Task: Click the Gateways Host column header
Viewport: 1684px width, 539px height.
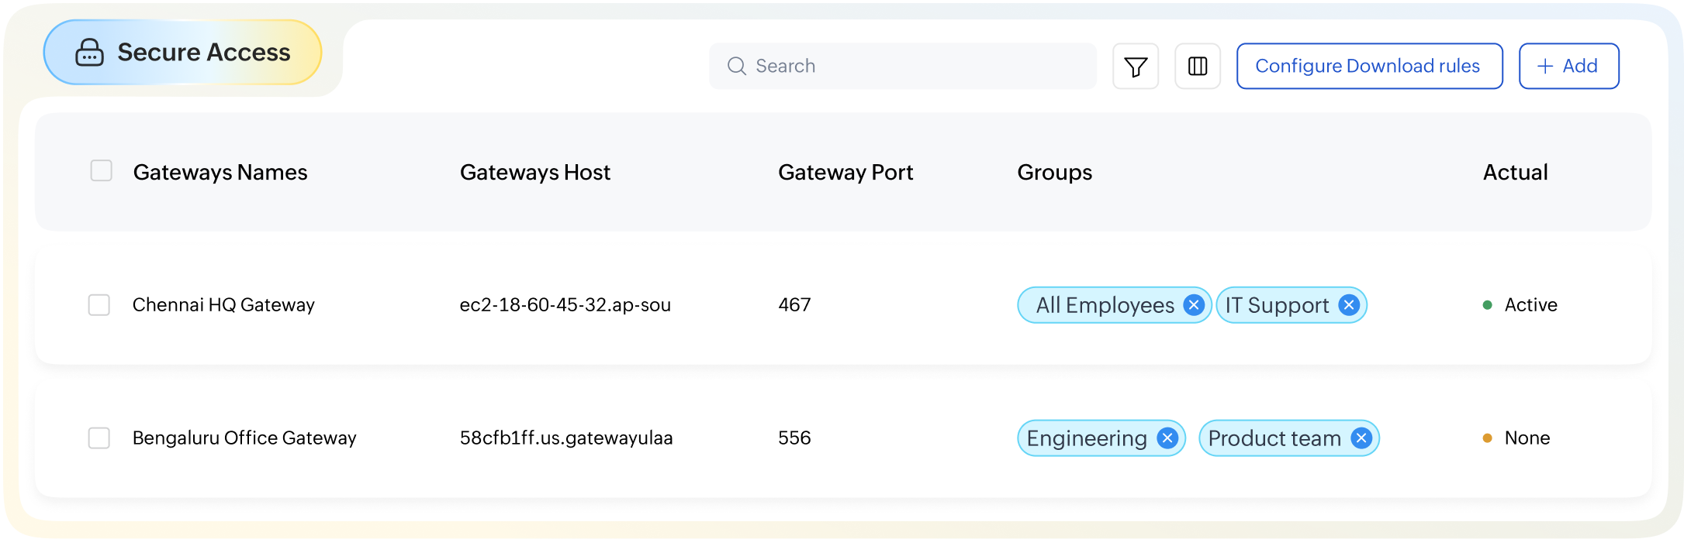Action: tap(535, 172)
